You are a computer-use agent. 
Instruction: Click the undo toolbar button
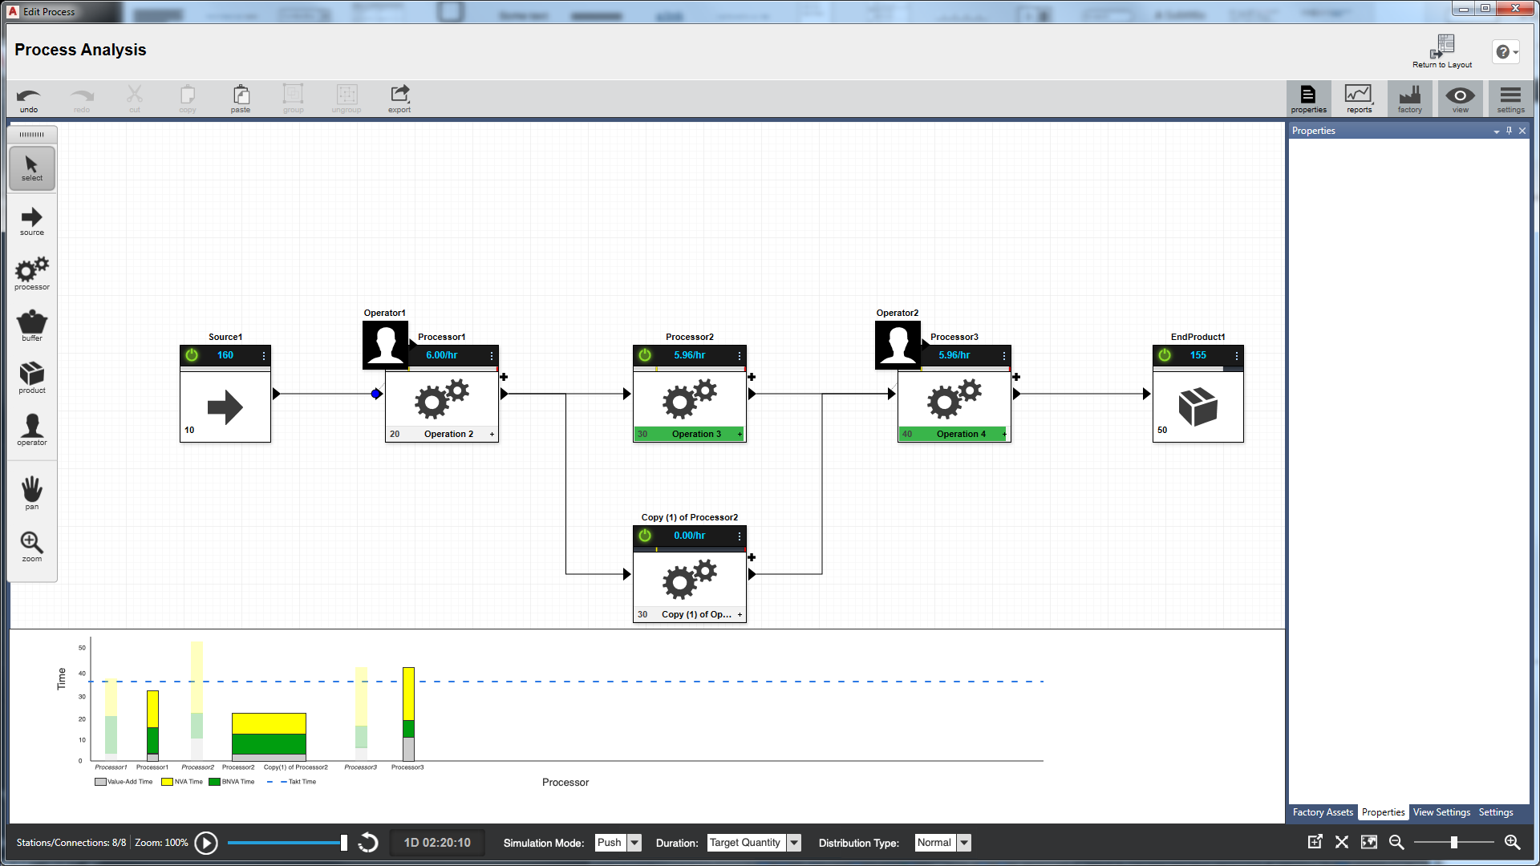29,99
